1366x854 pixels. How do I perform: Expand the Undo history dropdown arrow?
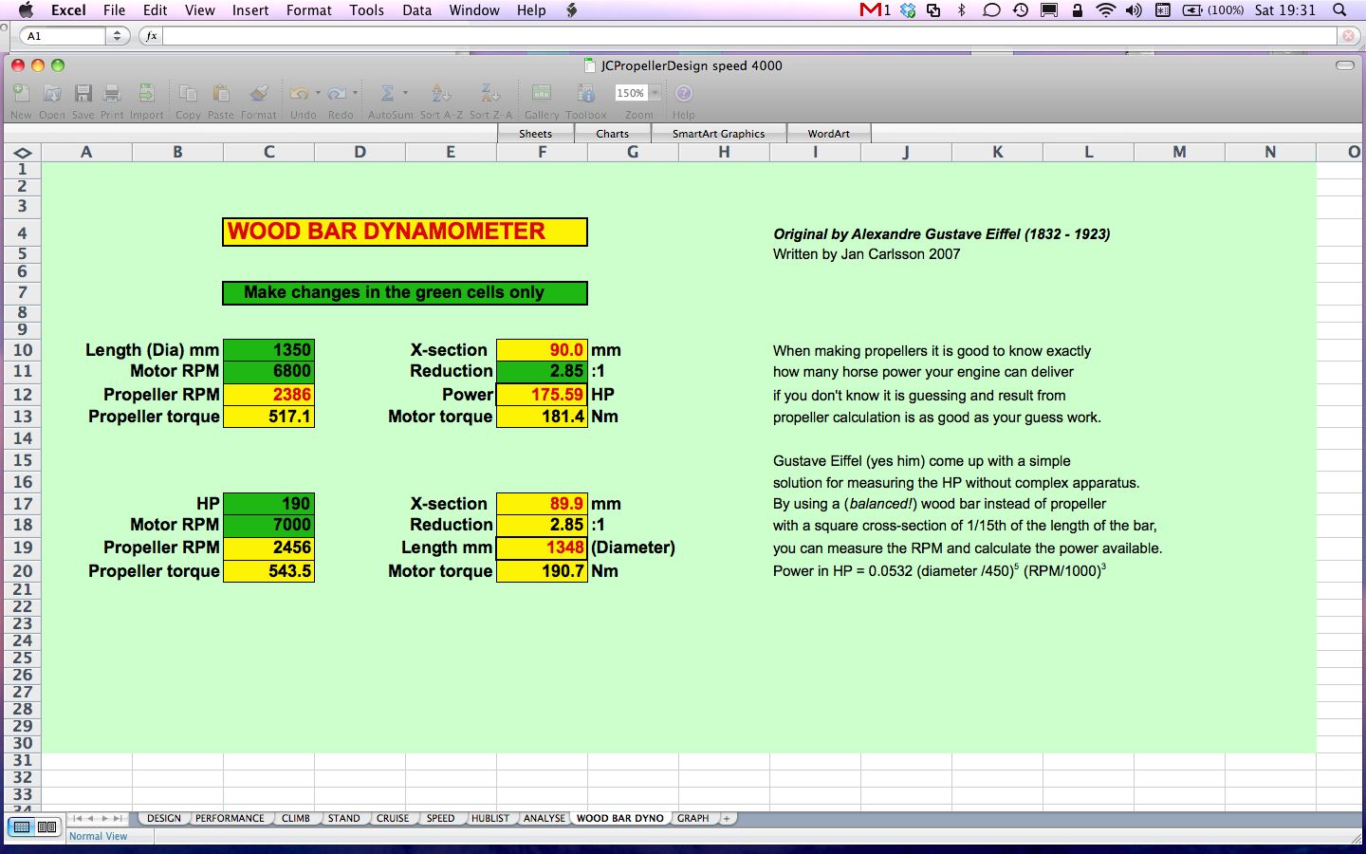[318, 93]
